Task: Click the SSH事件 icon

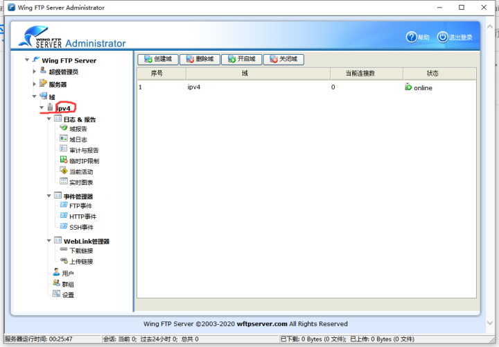Action: (64, 226)
